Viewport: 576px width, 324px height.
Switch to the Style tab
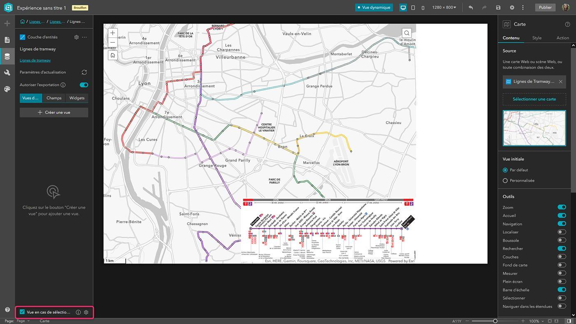(x=537, y=38)
